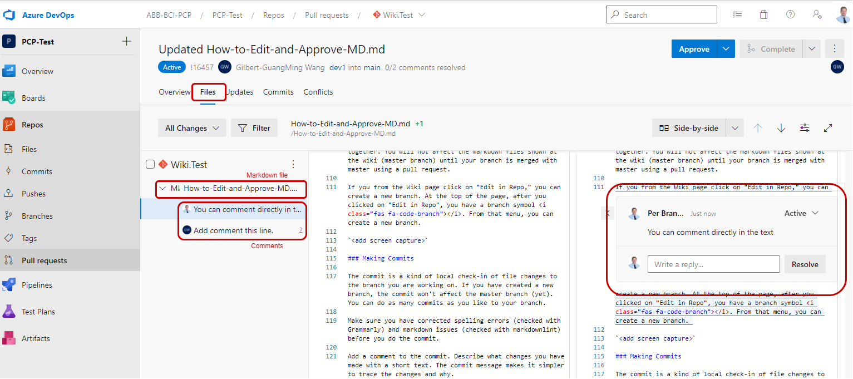The image size is (853, 379).
Task: Click the '0/2 comments resolved' text
Action: 426,67
